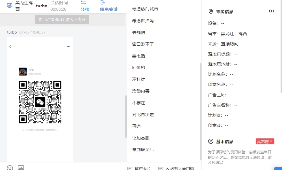This screenshot has width=282, height=170.
Task: Click the 落地页地址 field row
Action: (223, 64)
